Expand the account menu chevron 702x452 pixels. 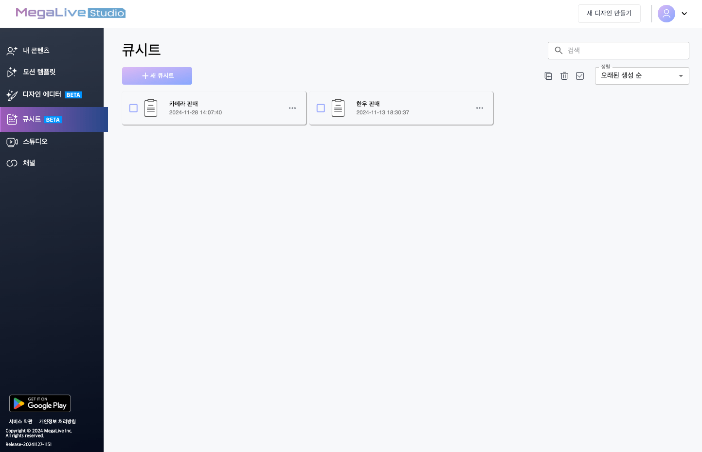click(684, 14)
